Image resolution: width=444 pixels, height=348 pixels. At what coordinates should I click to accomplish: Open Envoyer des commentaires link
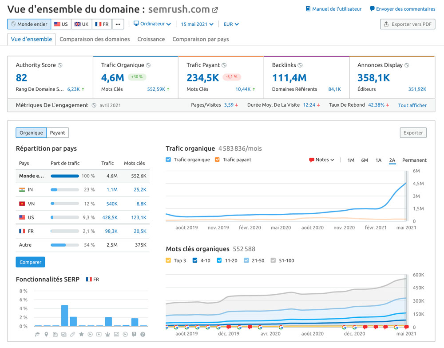point(405,9)
